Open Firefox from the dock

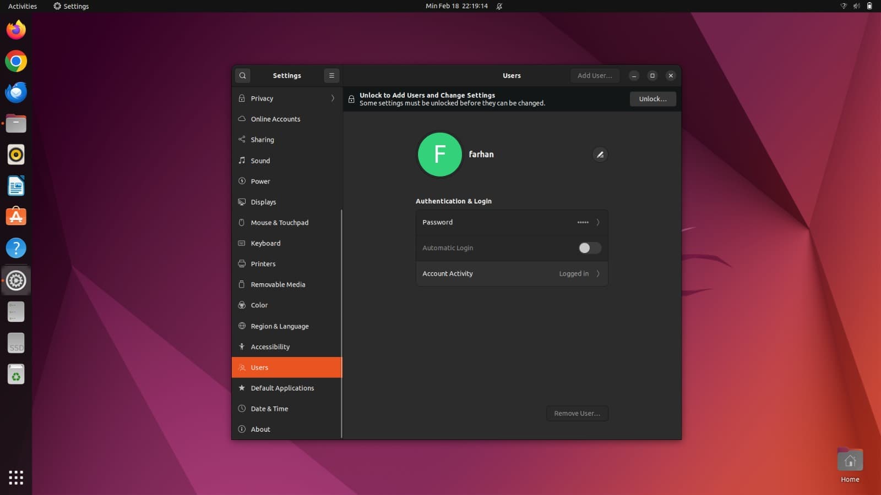coord(16,30)
